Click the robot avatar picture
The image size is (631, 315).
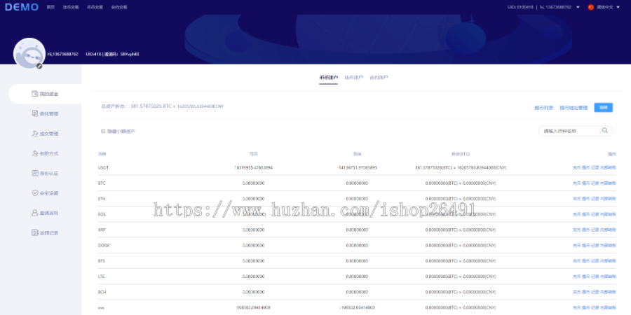[x=29, y=53]
